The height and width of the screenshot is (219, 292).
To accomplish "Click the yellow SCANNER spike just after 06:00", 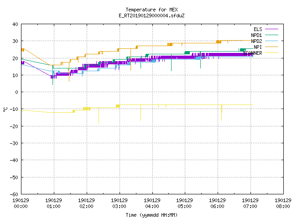I will 222,113.
